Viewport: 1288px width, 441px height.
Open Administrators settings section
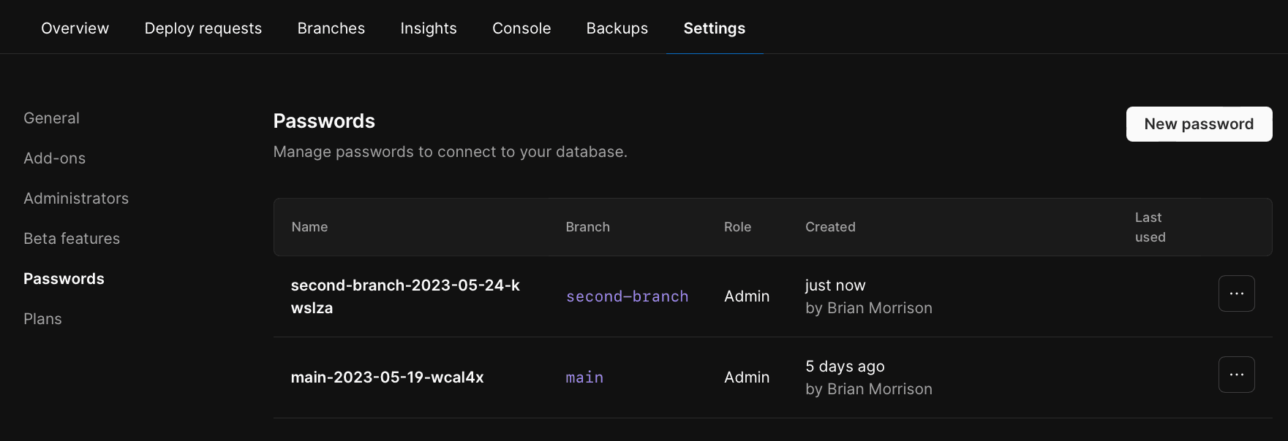coord(76,199)
